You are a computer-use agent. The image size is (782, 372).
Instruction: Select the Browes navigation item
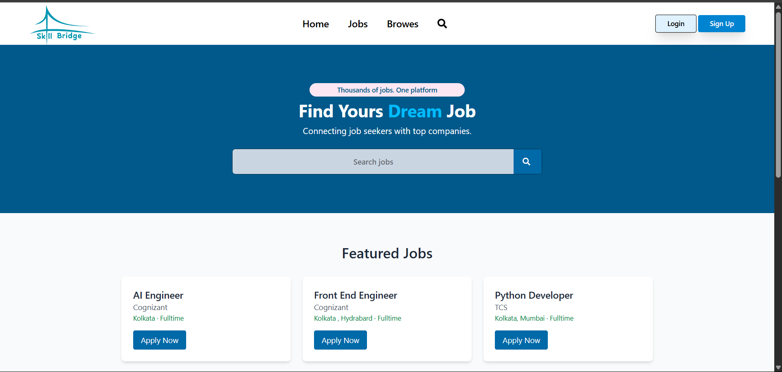(x=402, y=24)
